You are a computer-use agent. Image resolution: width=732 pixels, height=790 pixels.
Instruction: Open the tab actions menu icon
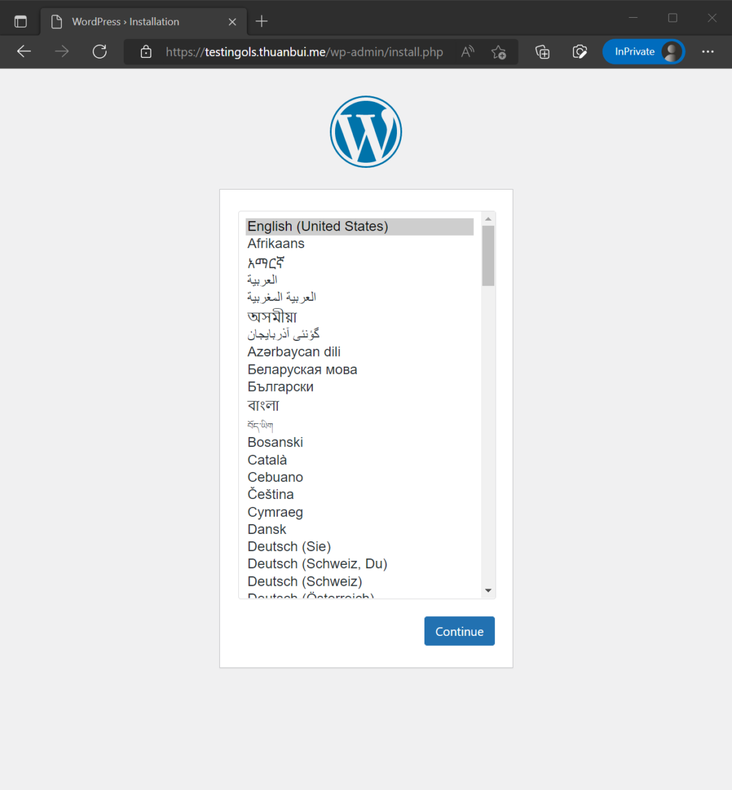(20, 22)
